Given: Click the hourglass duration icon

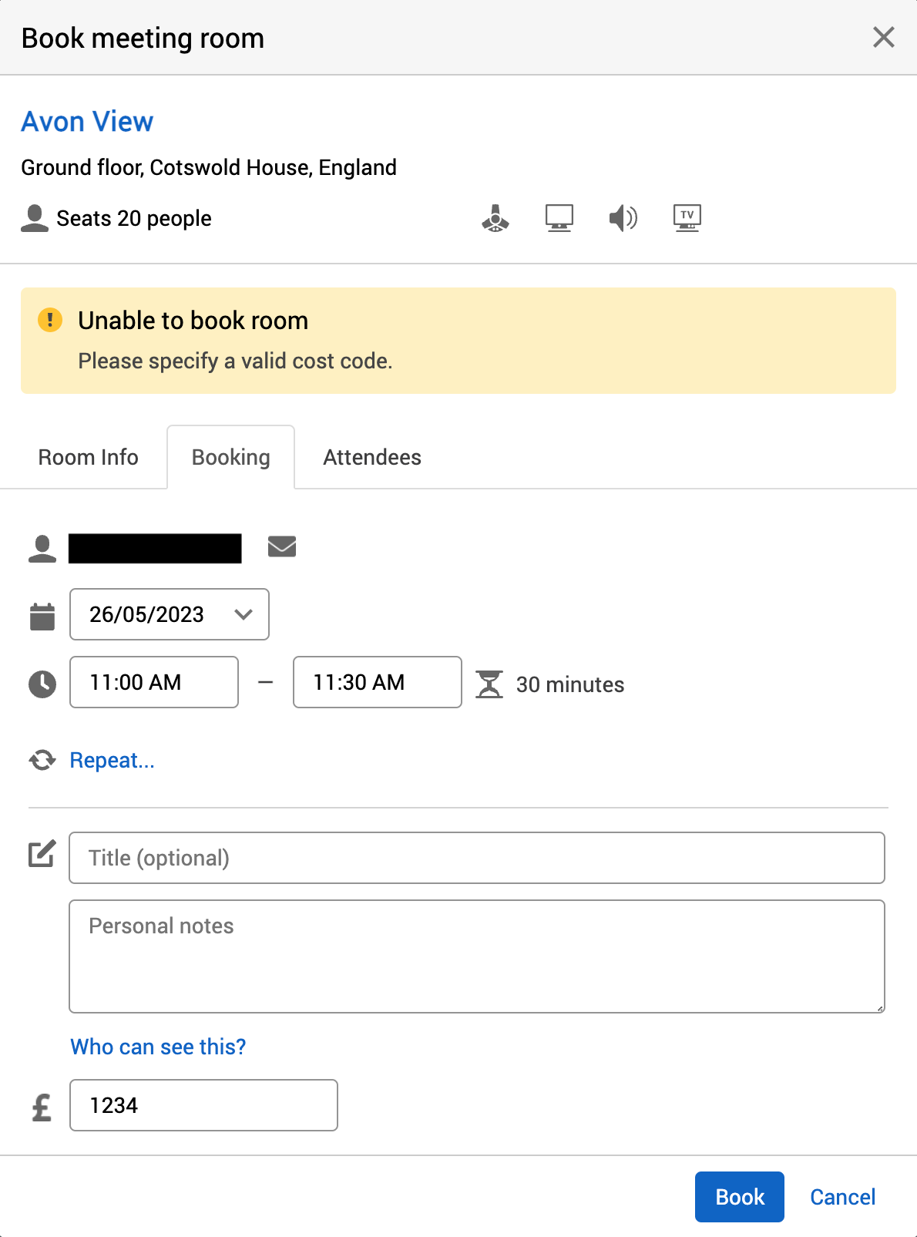Looking at the screenshot, I should [x=489, y=684].
